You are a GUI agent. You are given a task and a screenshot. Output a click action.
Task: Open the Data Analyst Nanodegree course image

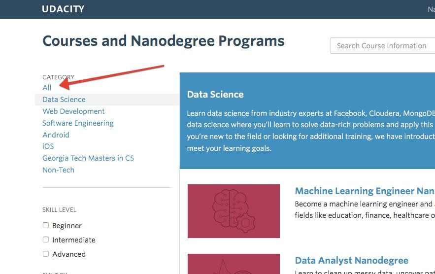(234, 264)
